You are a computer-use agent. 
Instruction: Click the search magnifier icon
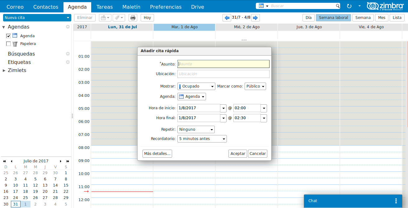click(338, 6)
